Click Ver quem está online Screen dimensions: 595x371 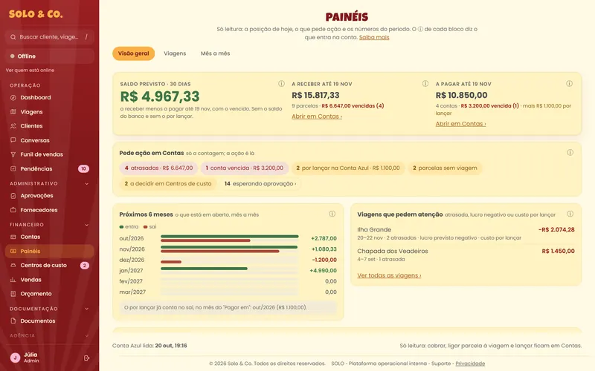(30, 70)
